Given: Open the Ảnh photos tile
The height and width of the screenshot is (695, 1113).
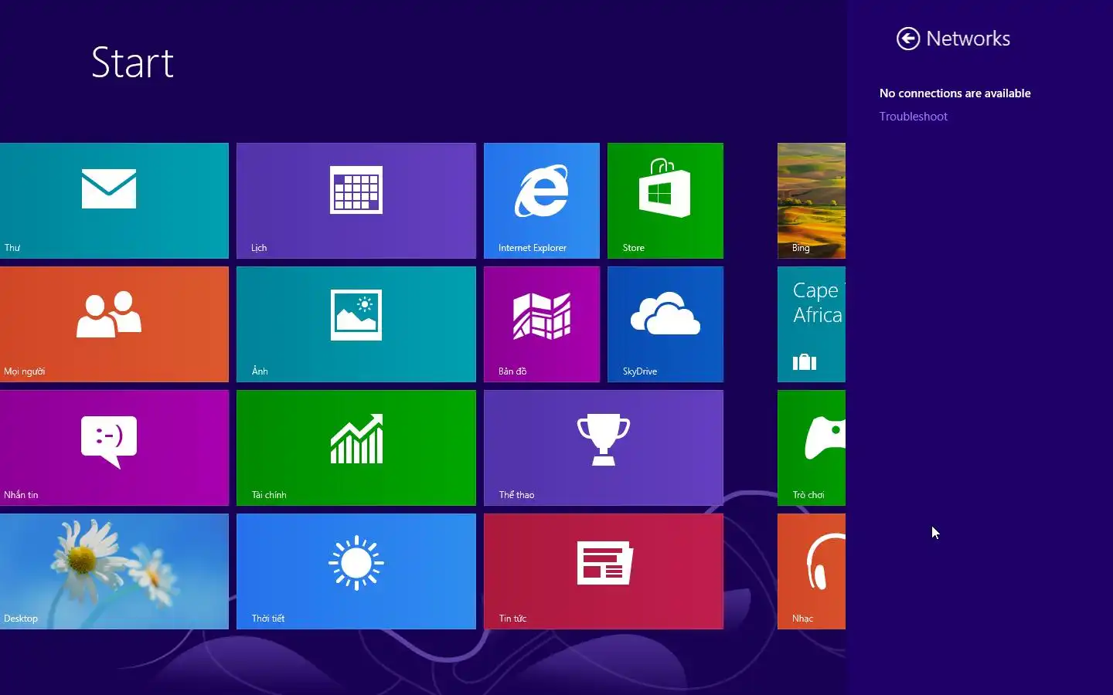Looking at the screenshot, I should (x=356, y=324).
